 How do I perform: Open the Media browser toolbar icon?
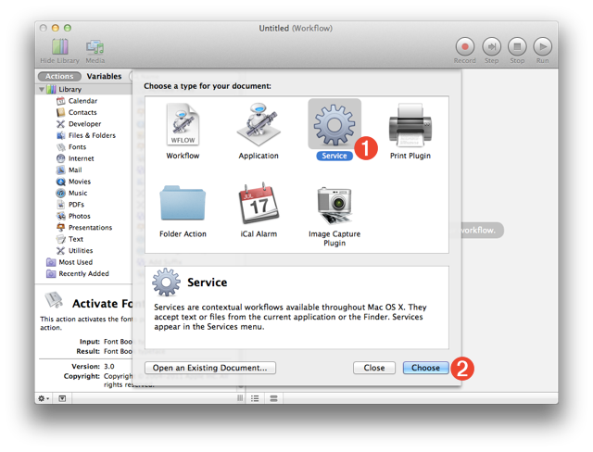point(95,47)
